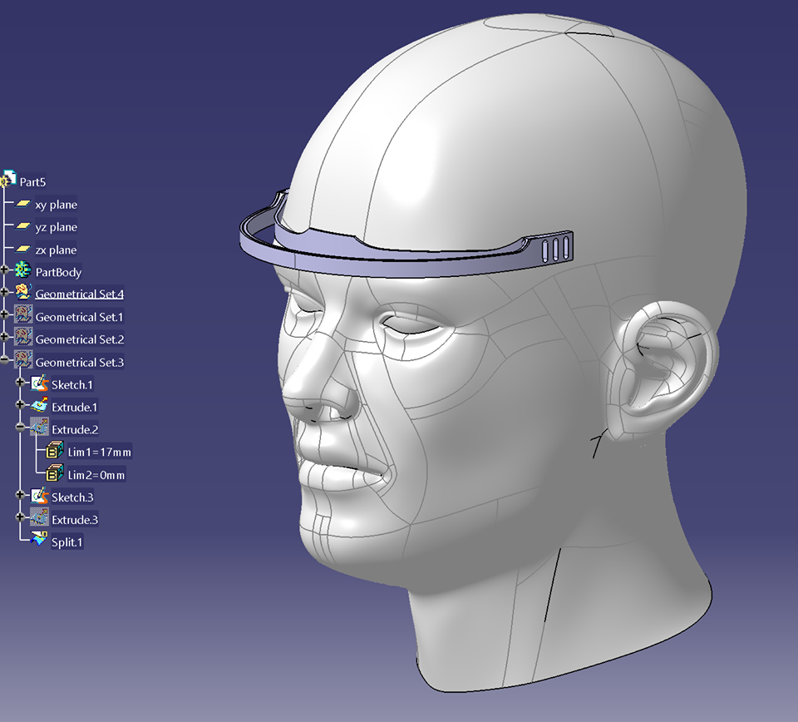
Task: Expand the Geometrical Set.1 node
Action: pos(5,314)
